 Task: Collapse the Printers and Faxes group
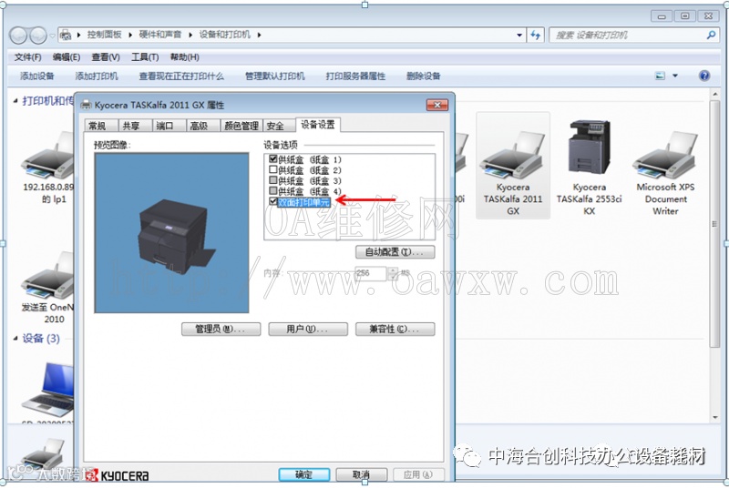15,101
